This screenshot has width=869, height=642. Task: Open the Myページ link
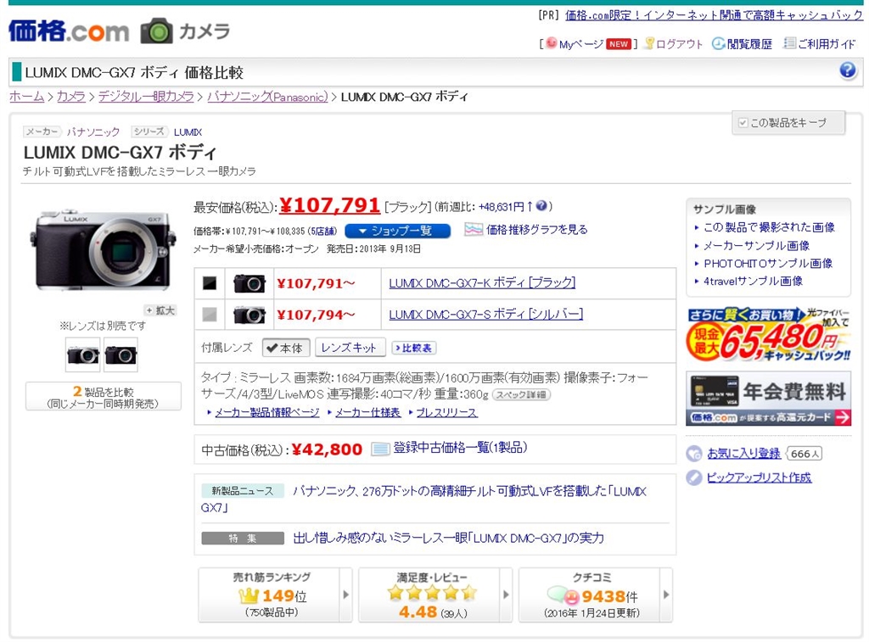tap(580, 44)
